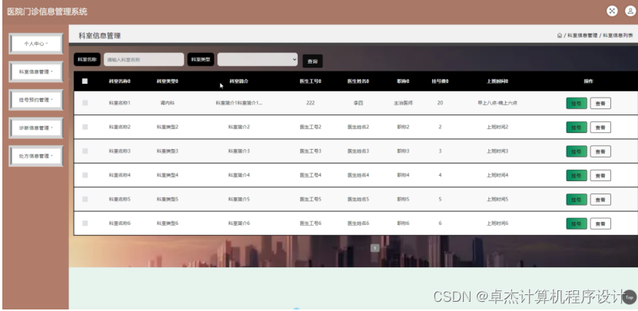Click 挂号 button for 科室名称2 row
The image size is (638, 311).
click(x=576, y=127)
